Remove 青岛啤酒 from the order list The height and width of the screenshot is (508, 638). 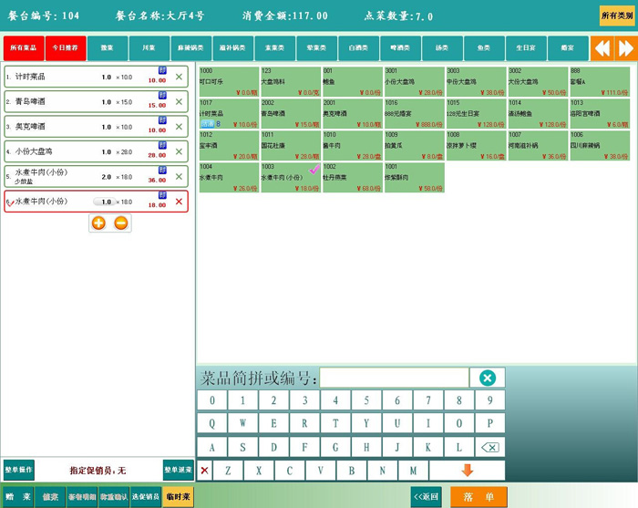[179, 101]
